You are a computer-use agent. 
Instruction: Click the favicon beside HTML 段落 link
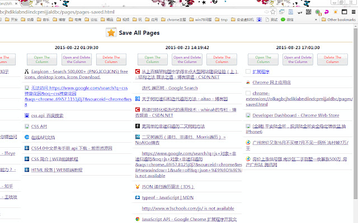point(27,169)
